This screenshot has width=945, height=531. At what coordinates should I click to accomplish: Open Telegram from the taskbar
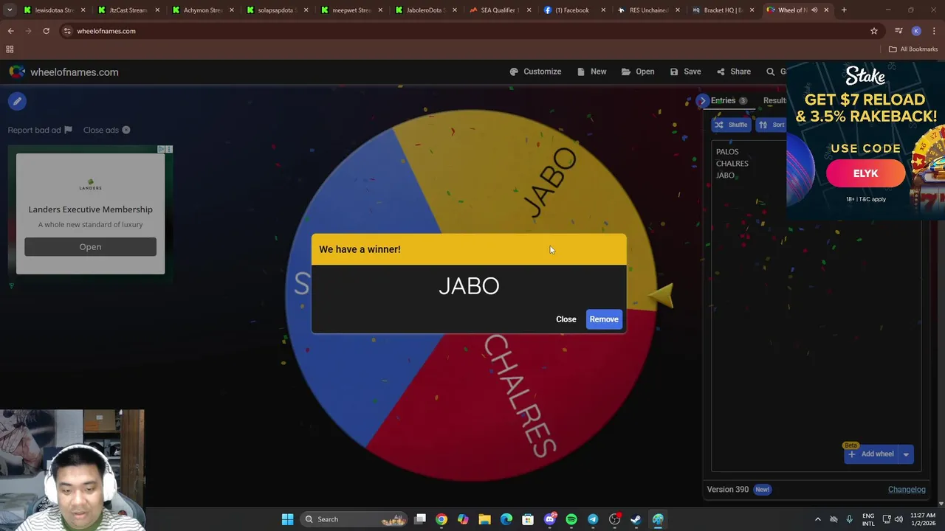593,519
